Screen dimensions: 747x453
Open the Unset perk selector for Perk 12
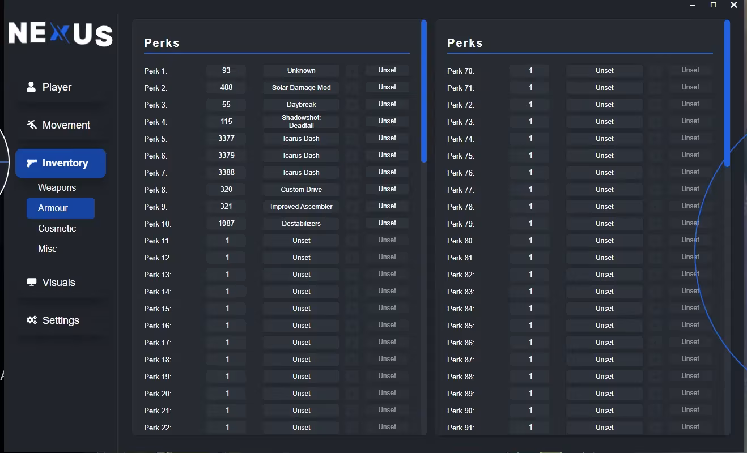click(x=301, y=257)
